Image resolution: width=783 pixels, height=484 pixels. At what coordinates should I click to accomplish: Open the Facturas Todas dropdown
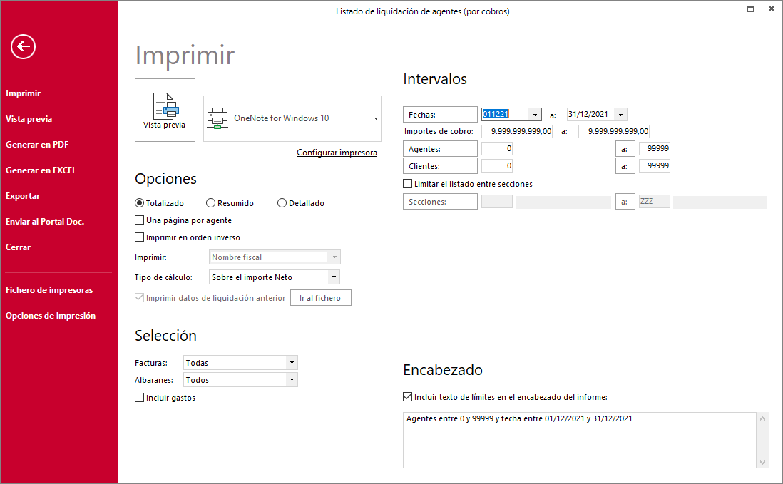click(x=292, y=363)
